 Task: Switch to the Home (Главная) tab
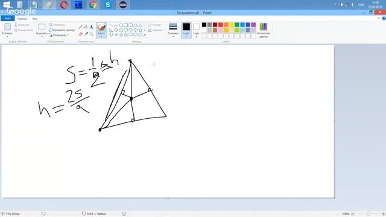[x=22, y=19]
